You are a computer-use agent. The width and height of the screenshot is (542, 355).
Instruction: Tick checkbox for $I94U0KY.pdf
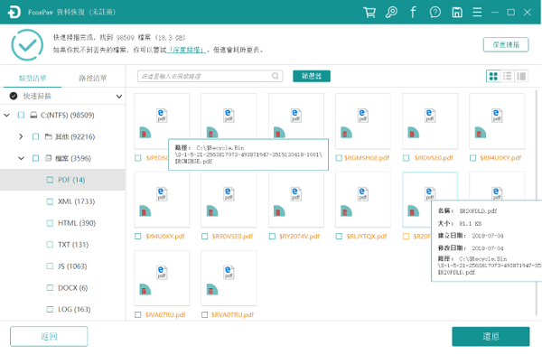(138, 237)
